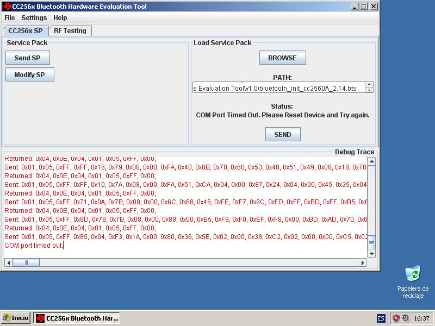Switch to the RF Testing tab

pyautogui.click(x=70, y=31)
